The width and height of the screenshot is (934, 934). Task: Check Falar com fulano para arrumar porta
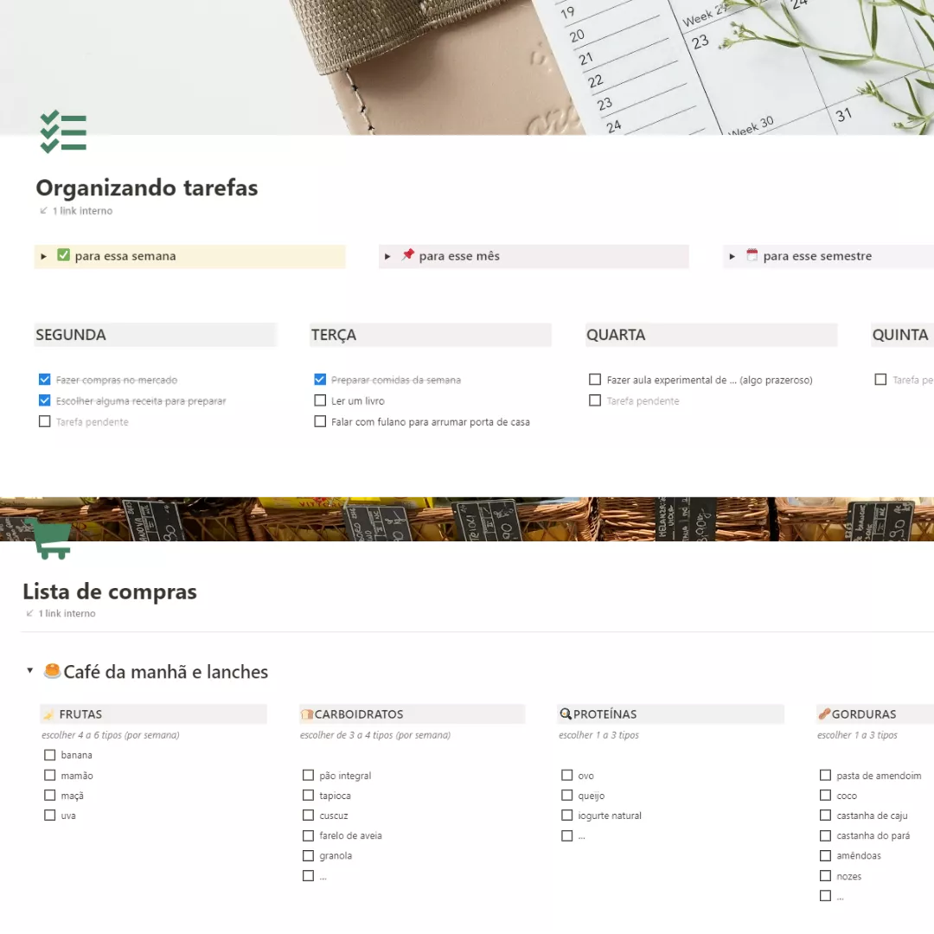(x=320, y=421)
